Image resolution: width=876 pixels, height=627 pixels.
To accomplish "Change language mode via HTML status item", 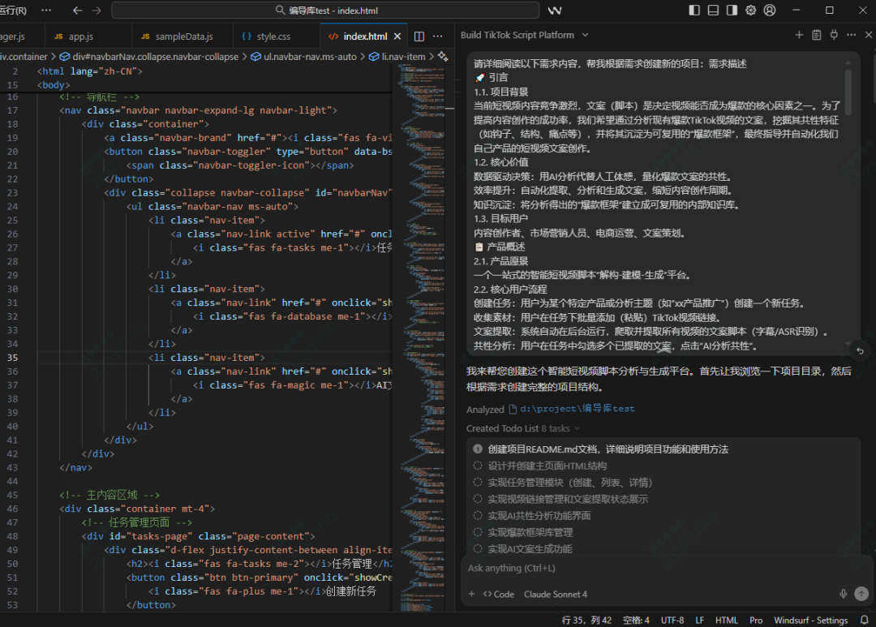I will [726, 620].
